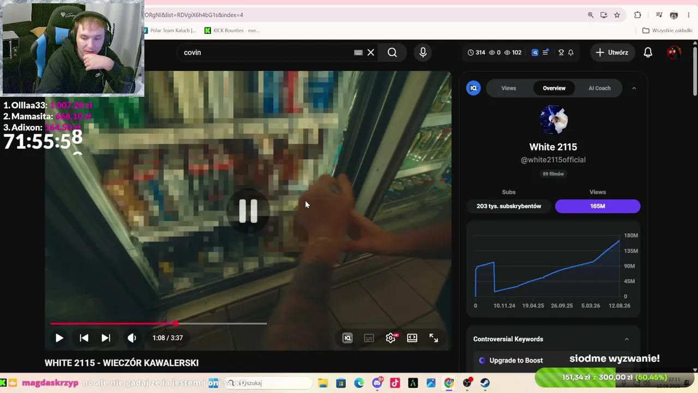Open the YouTube account avatar menu

point(674,52)
